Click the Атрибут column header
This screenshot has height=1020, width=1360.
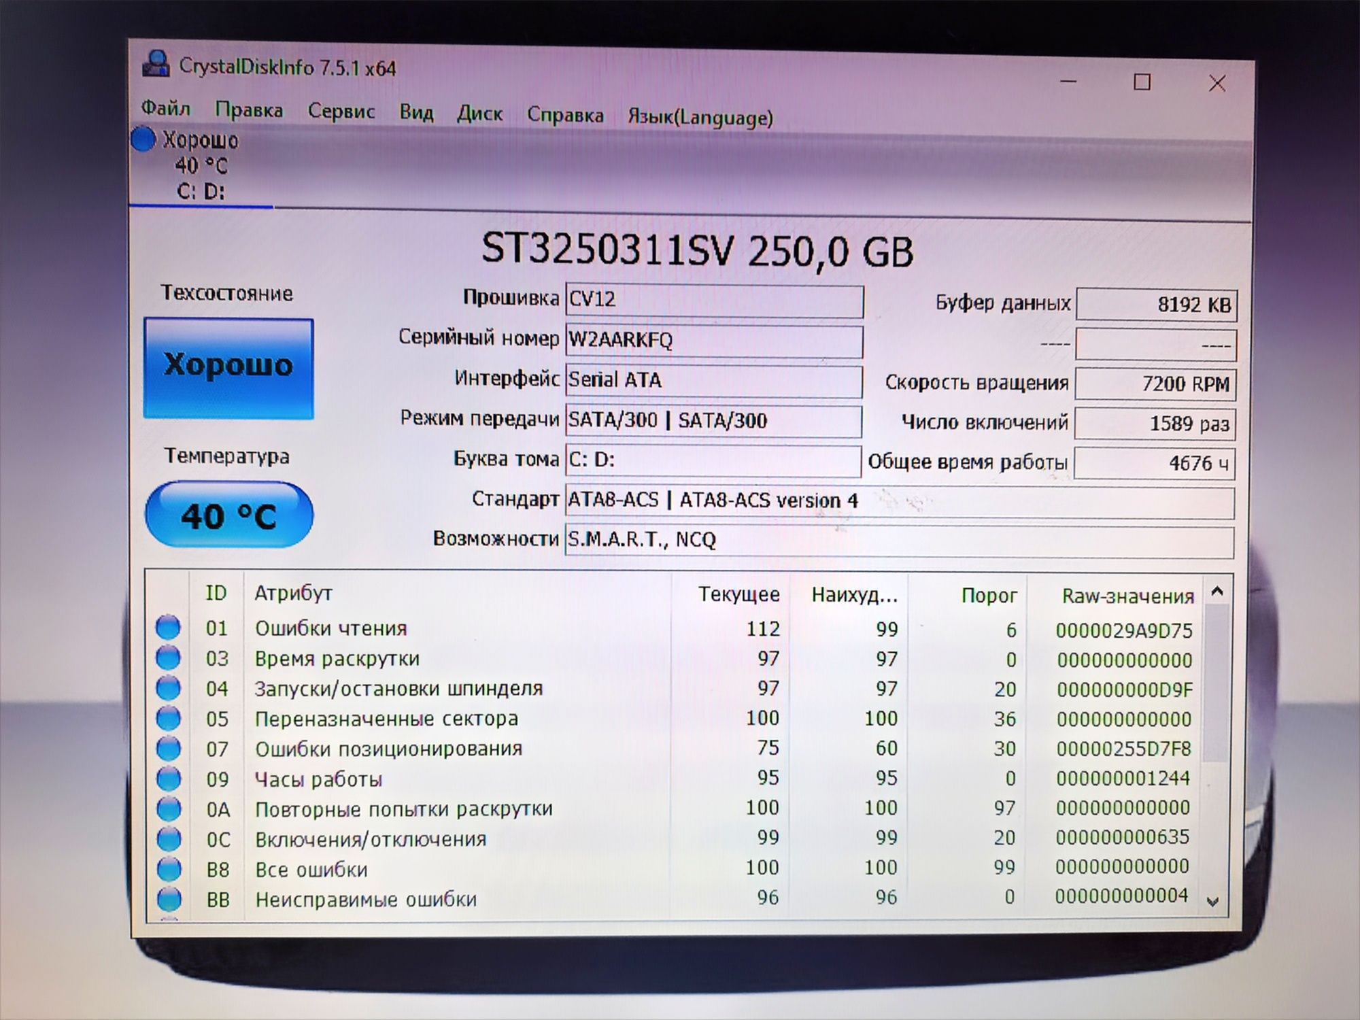click(x=293, y=594)
